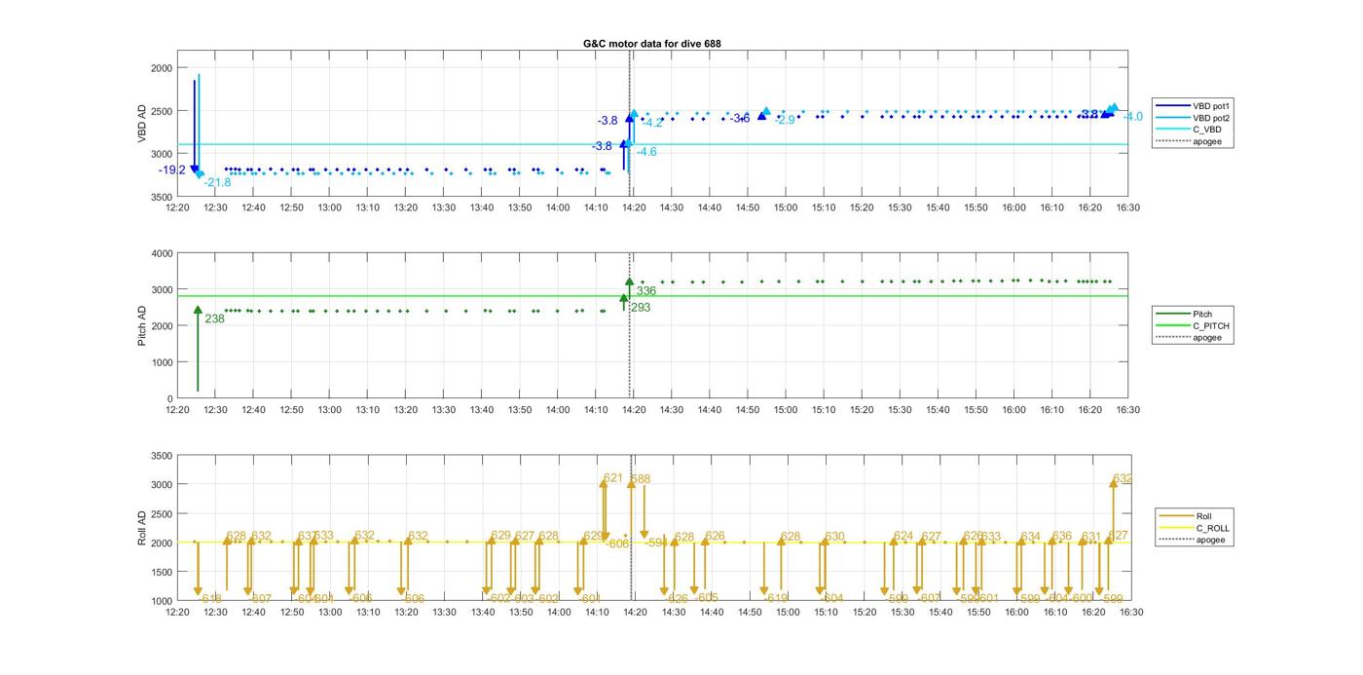Click the "-4.6" annotation in VBD plot

pyautogui.click(x=645, y=152)
